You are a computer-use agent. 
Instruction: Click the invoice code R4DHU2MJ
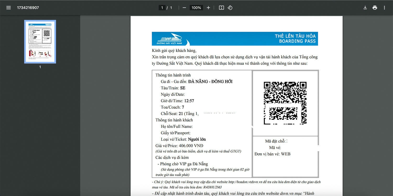212,187
